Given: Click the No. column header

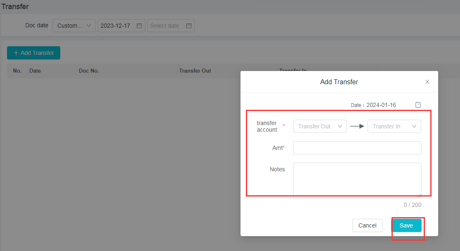Looking at the screenshot, I should coord(17,71).
